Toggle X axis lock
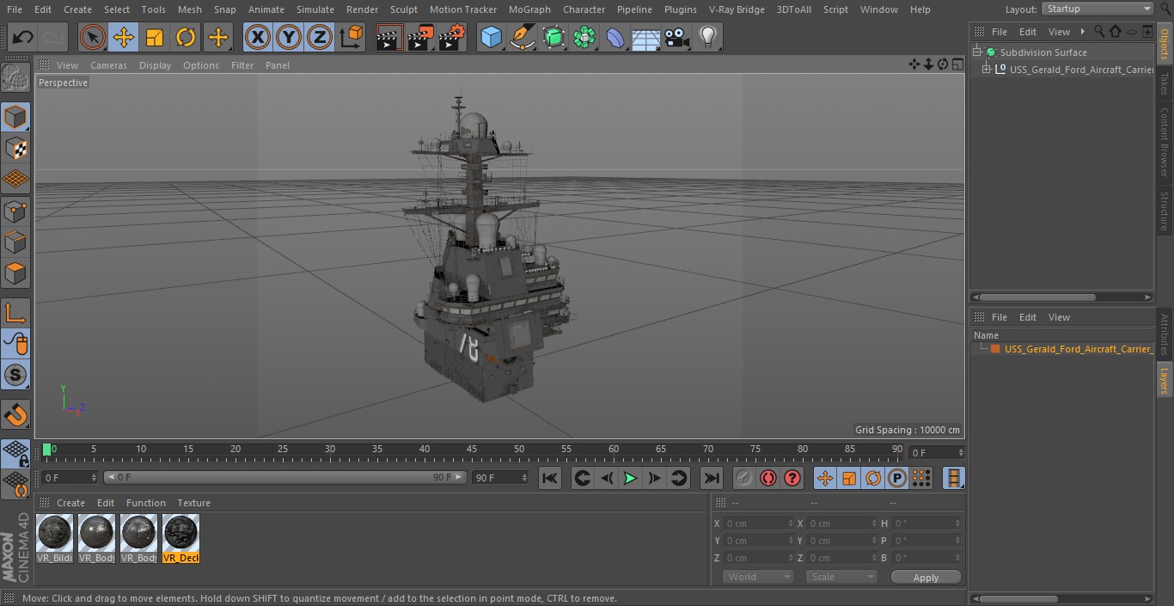Image resolution: width=1174 pixels, height=606 pixels. tap(257, 37)
